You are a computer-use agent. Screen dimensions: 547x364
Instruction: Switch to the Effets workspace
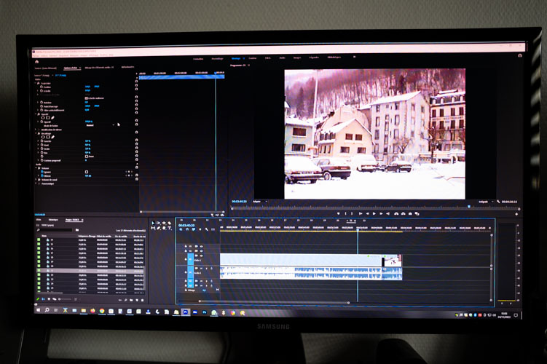click(267, 58)
